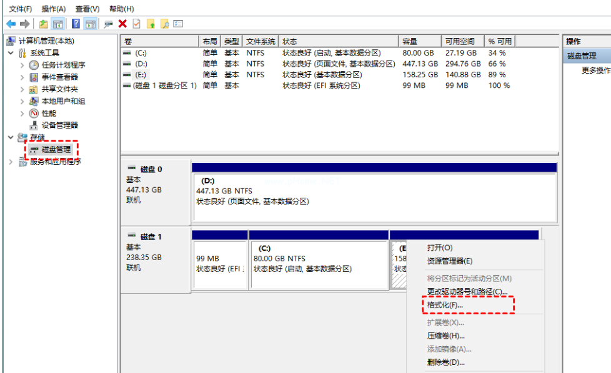Click the blue Back arrow toolbar icon
Image resolution: width=611 pixels, height=373 pixels.
[x=11, y=24]
